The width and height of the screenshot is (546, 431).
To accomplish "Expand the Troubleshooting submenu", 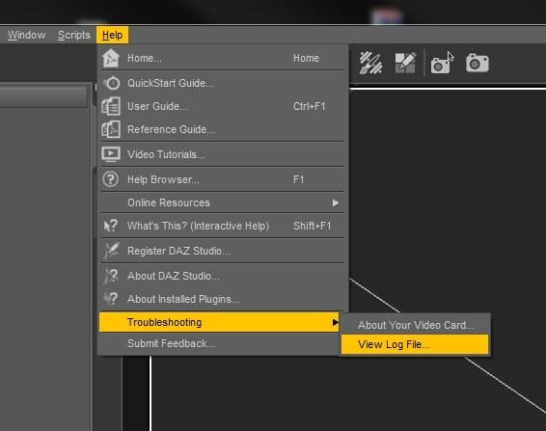I will click(x=219, y=322).
